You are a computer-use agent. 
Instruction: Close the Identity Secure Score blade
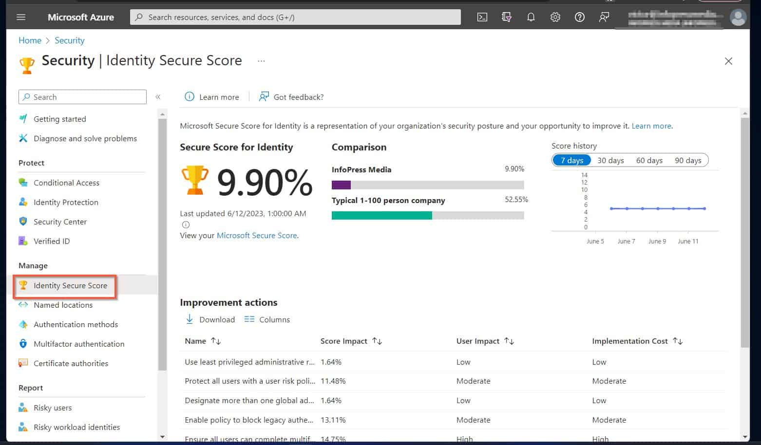point(728,61)
